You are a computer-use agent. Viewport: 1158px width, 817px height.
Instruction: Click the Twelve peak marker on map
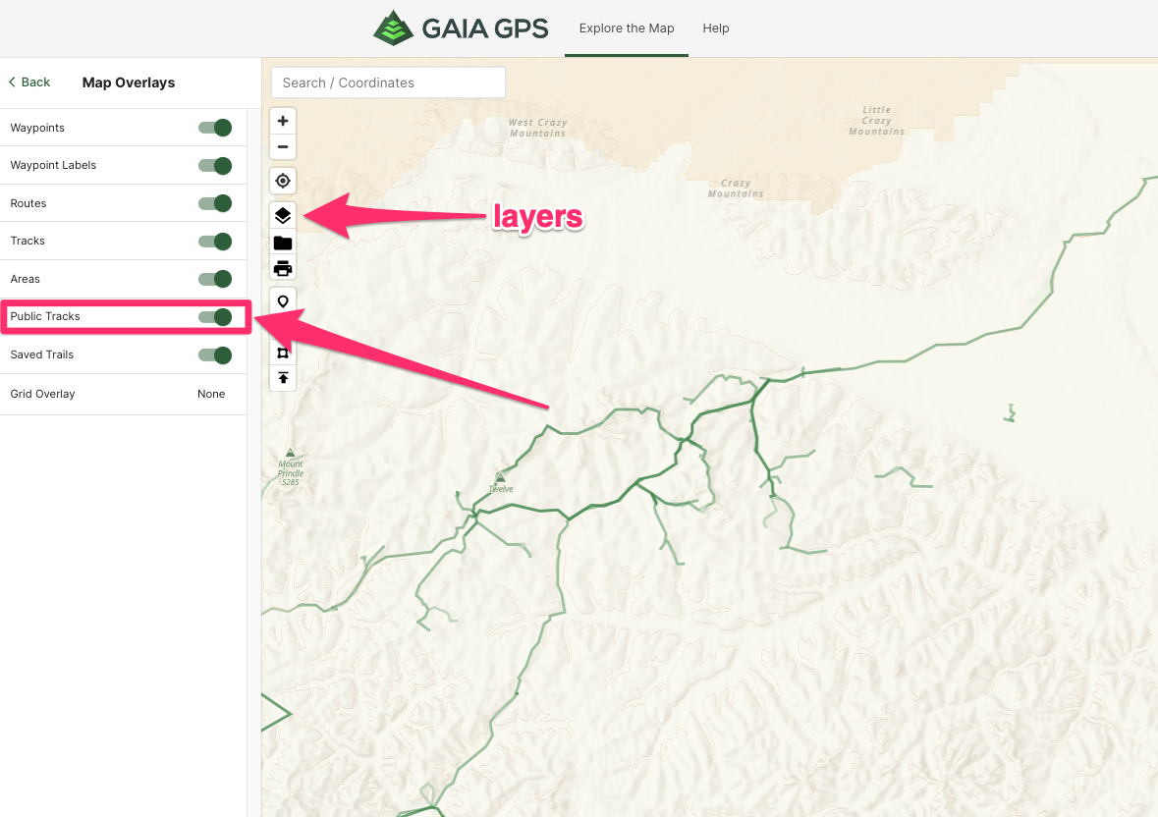click(x=499, y=478)
